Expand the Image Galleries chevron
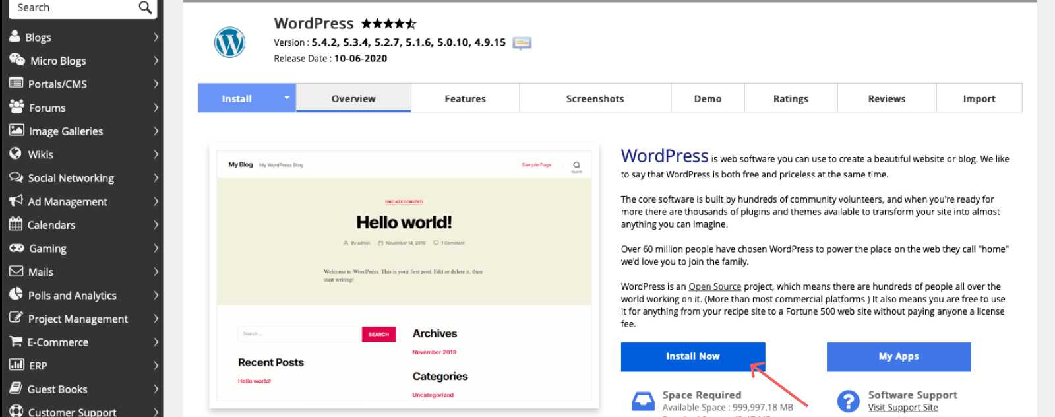Image resolution: width=1055 pixels, height=417 pixels. (x=156, y=131)
